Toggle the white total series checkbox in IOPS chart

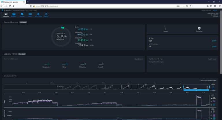coord(212,98)
